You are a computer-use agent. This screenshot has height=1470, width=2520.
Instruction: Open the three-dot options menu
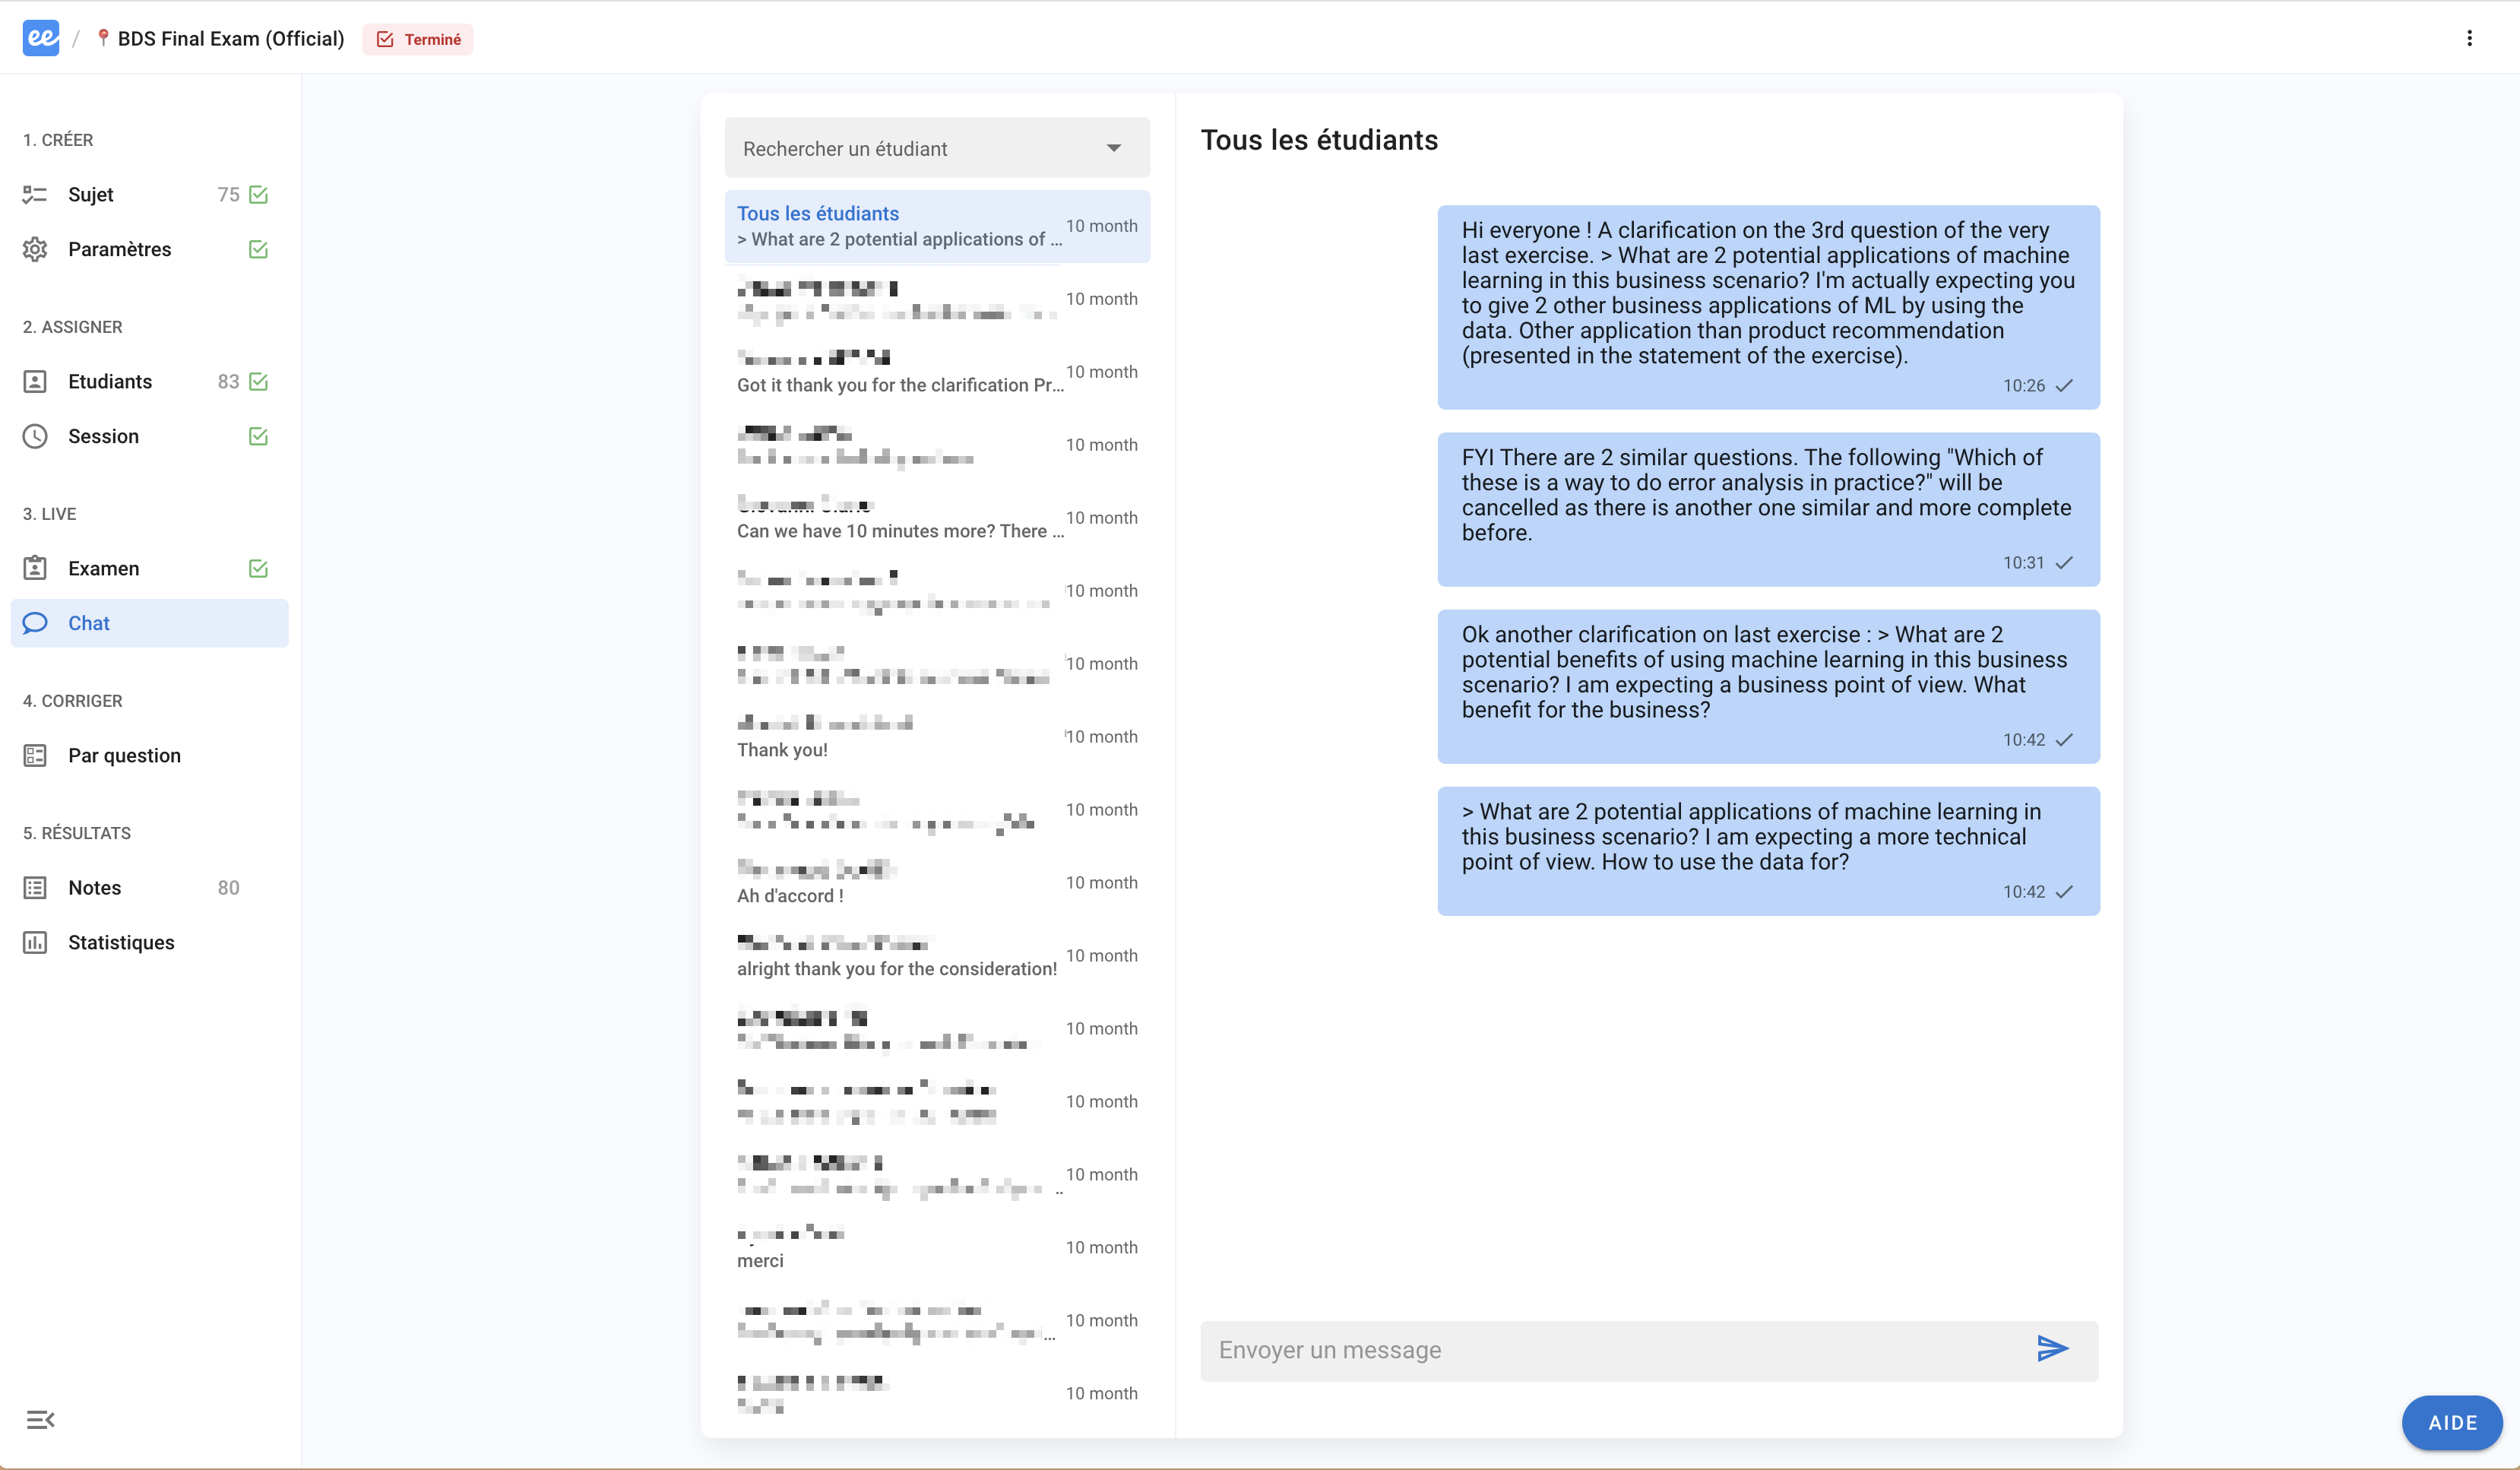2469,38
